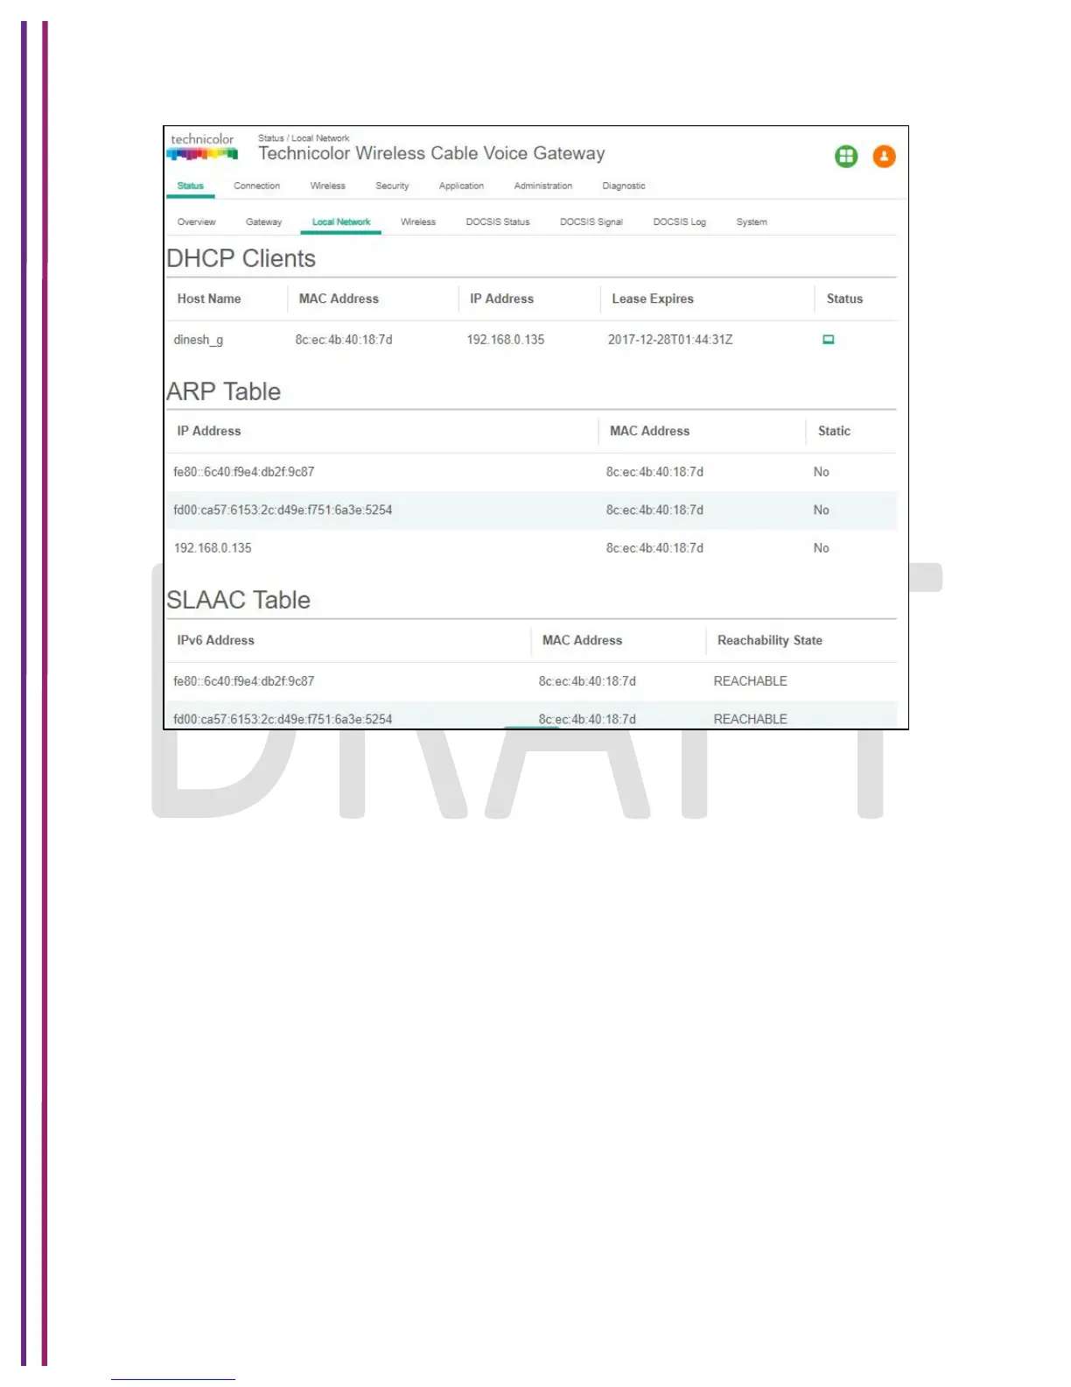The height and width of the screenshot is (1387, 1071).
Task: Select DHCP client IP 192.168.0.135
Action: [x=506, y=340]
